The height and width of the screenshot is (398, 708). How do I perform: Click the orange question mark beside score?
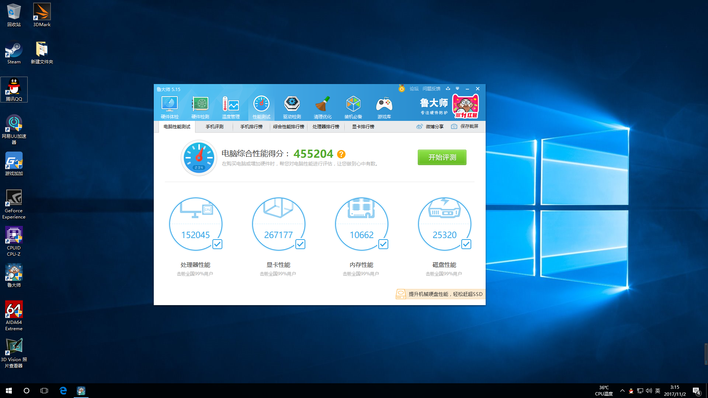click(341, 154)
